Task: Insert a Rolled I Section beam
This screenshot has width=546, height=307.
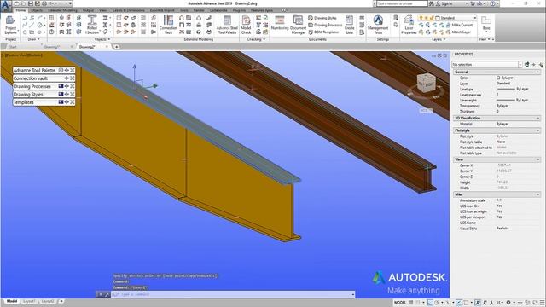Action: point(92,25)
